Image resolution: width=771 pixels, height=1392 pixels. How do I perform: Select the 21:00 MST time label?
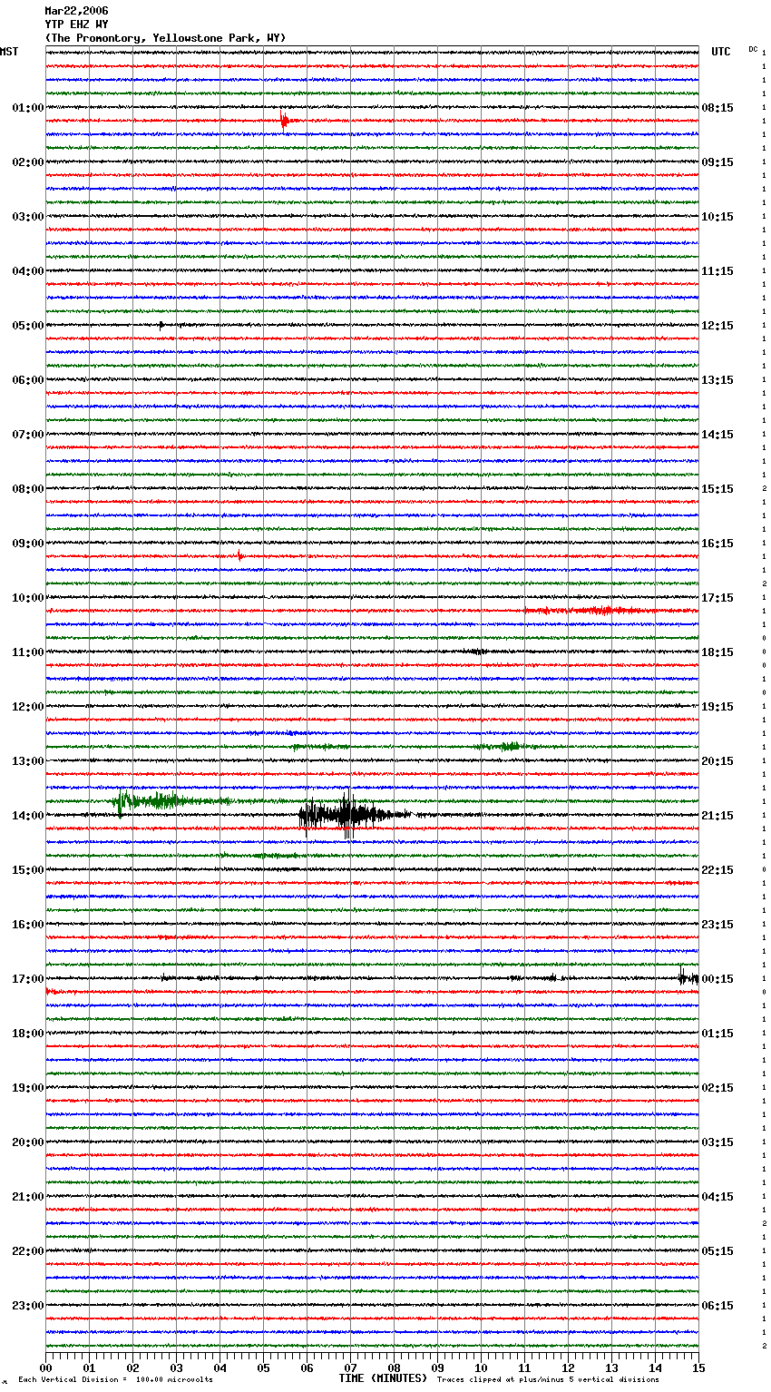(28, 1197)
